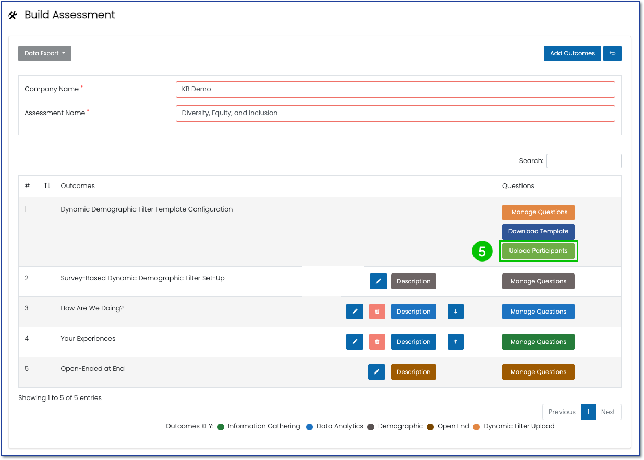Click the Download Template button

click(x=538, y=232)
